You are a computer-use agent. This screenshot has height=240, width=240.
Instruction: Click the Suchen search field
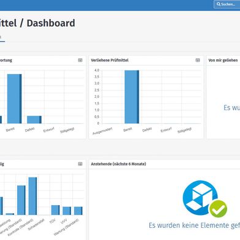pos(227,4)
